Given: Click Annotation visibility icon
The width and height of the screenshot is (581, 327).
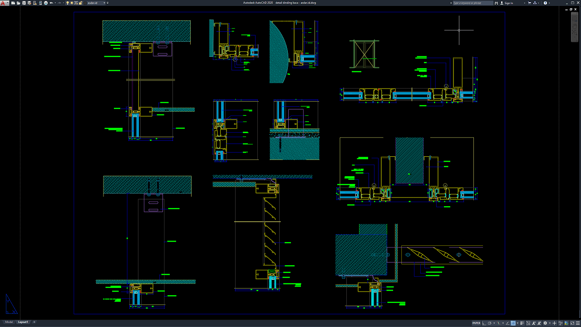Looking at the screenshot, I should tap(534, 323).
